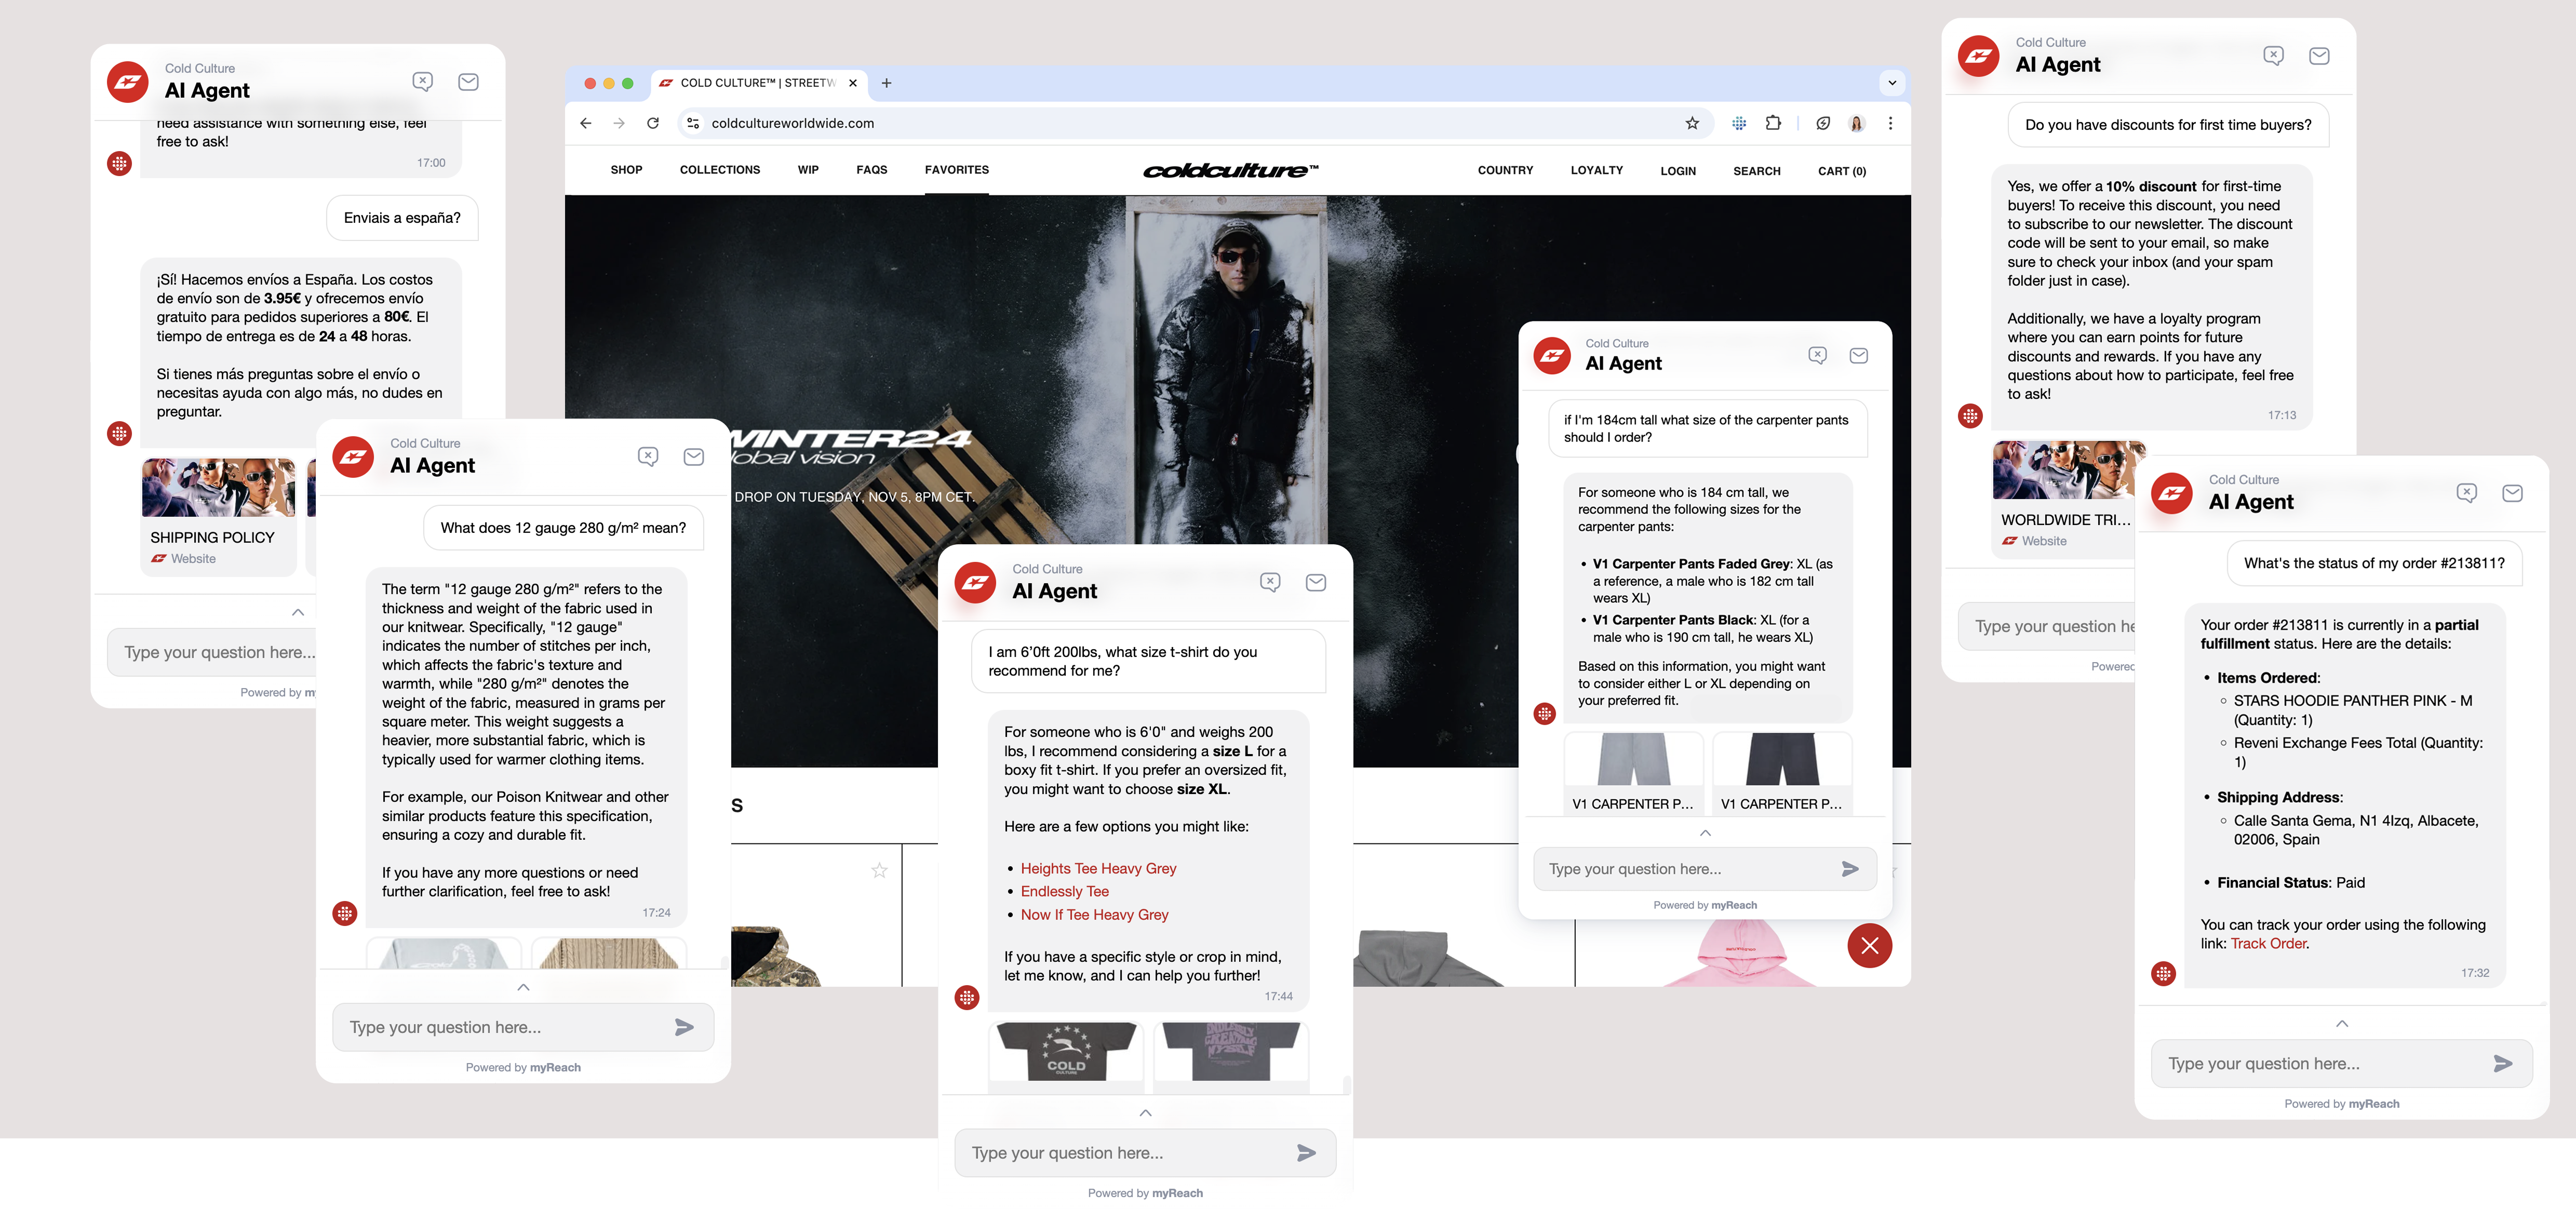The image size is (2576, 1209).
Task: Click the CART (0) link
Action: coord(1841,171)
